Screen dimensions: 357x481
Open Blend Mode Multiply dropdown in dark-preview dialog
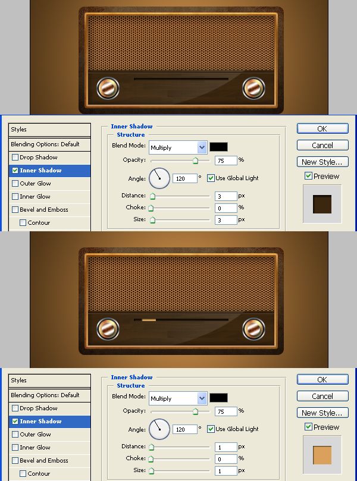pyautogui.click(x=178, y=147)
